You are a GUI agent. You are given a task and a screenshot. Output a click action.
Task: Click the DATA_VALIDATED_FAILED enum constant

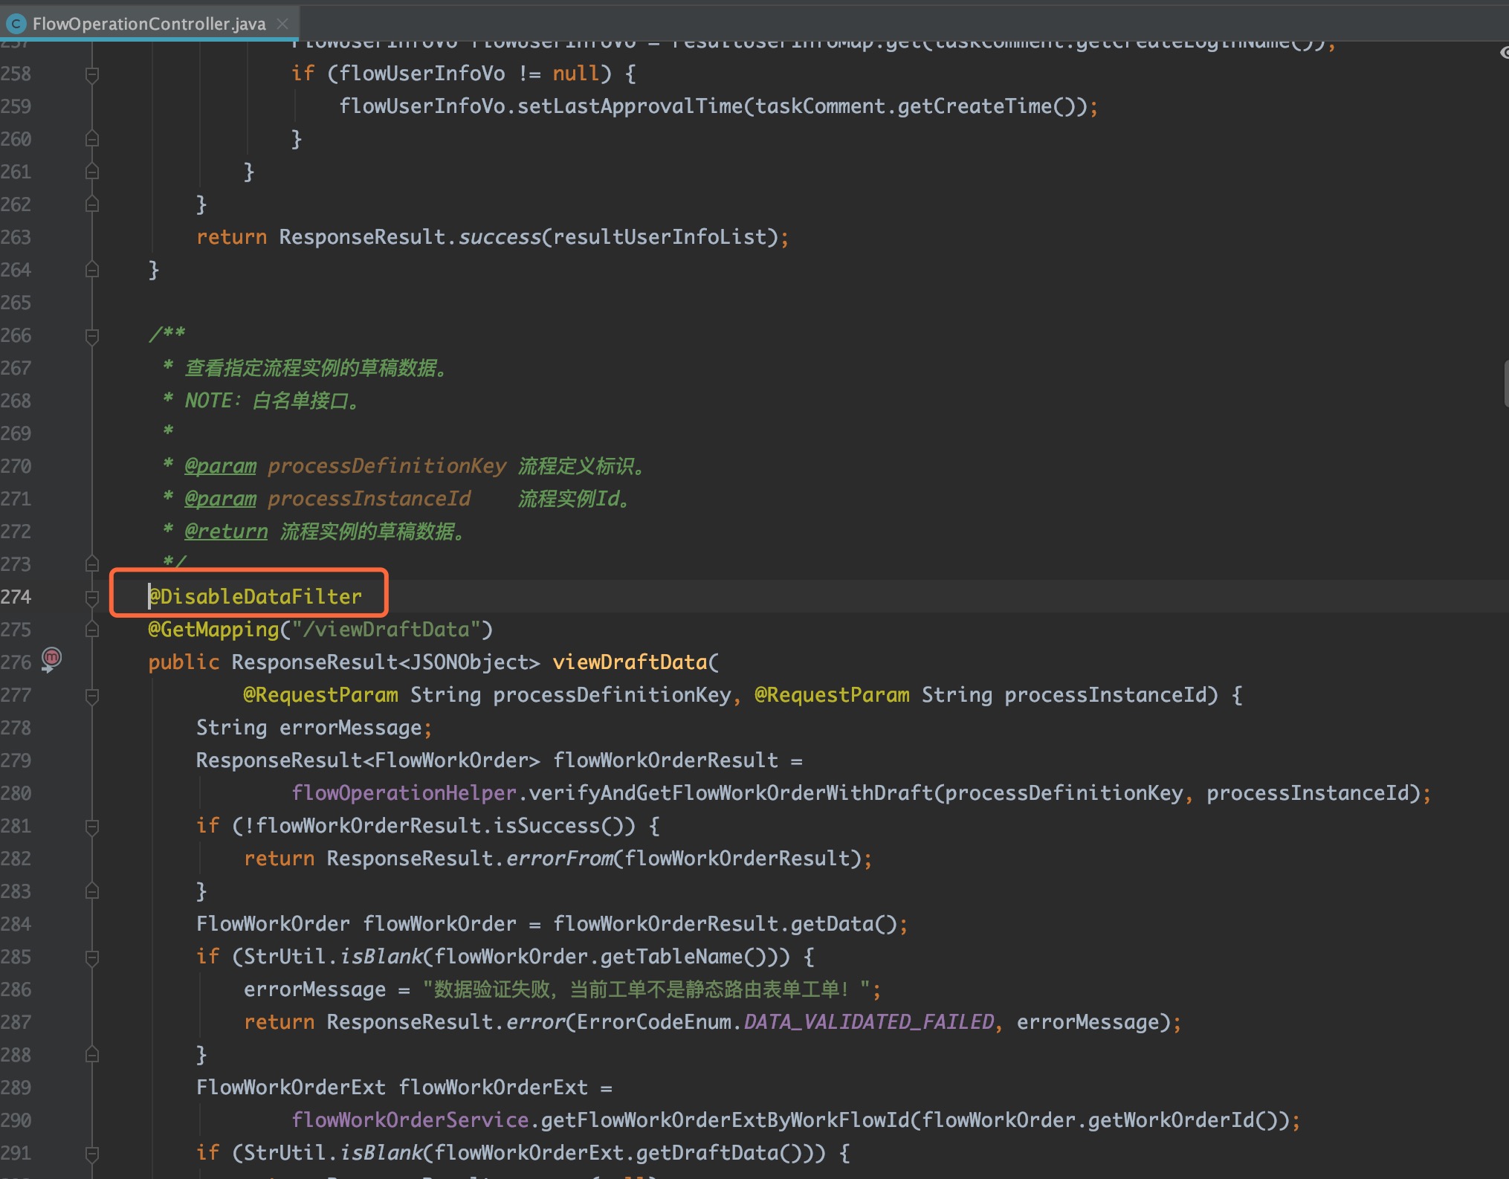(x=868, y=1022)
